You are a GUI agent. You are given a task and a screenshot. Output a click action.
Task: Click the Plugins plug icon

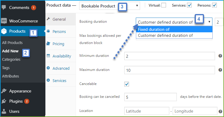4,101
